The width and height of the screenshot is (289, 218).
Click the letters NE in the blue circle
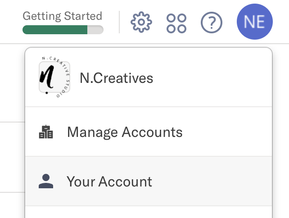coord(254,22)
